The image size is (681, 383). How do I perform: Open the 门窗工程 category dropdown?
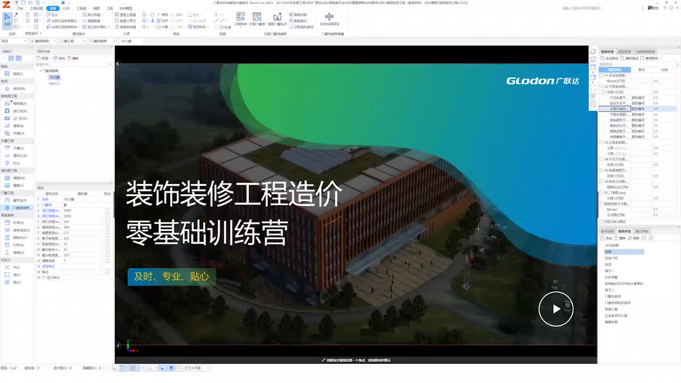click(73, 41)
